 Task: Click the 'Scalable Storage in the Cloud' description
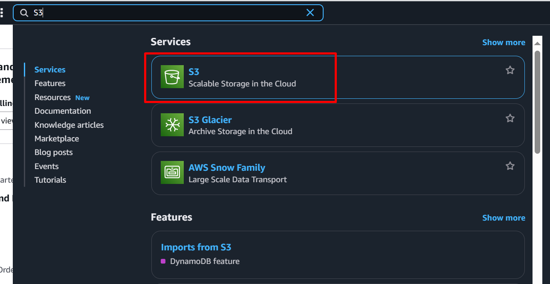pyautogui.click(x=242, y=84)
